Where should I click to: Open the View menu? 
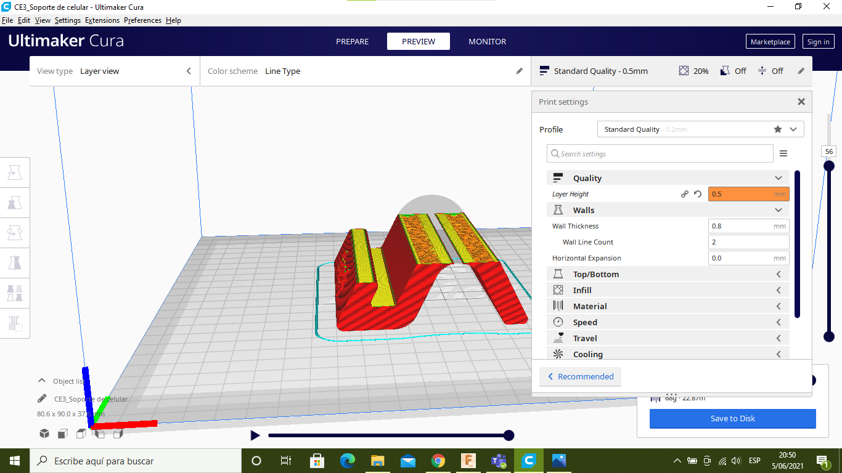coord(43,20)
